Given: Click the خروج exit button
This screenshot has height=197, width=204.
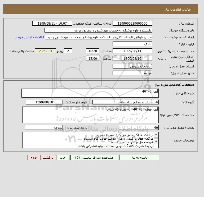Looking at the screenshot, I should click(x=34, y=158).
